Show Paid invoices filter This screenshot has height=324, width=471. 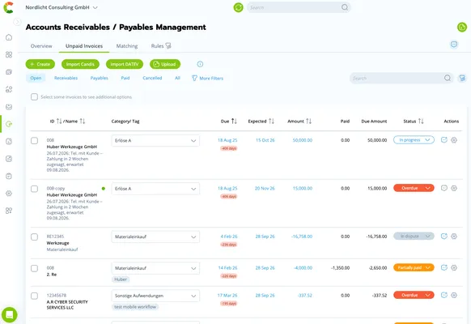coord(125,78)
